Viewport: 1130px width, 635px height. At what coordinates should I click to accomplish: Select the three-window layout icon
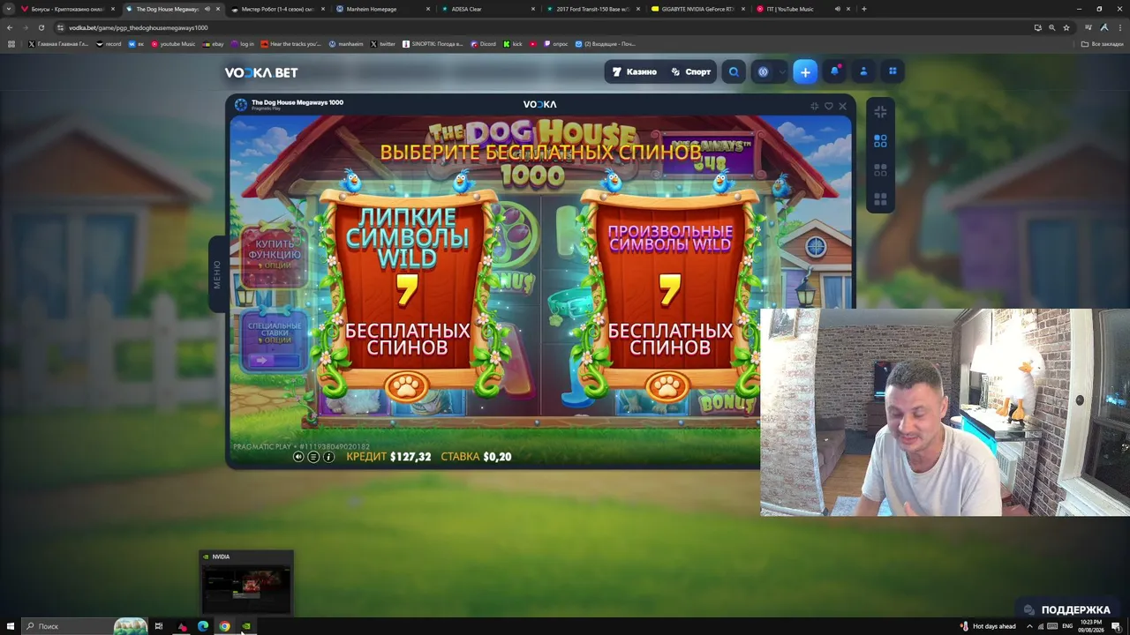[880, 170]
